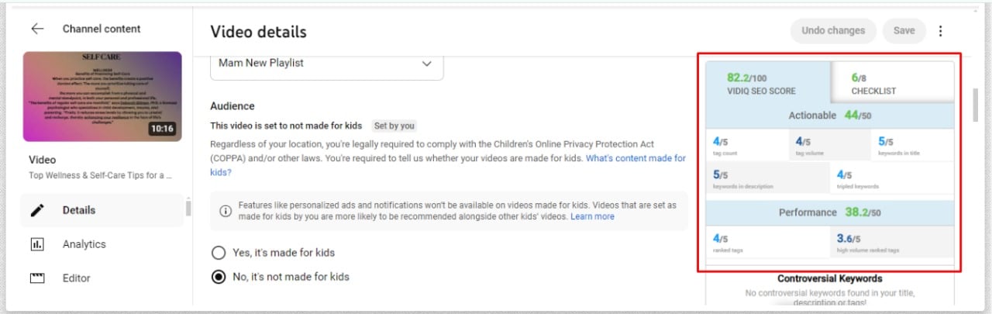Click the Editor film icon

point(37,278)
